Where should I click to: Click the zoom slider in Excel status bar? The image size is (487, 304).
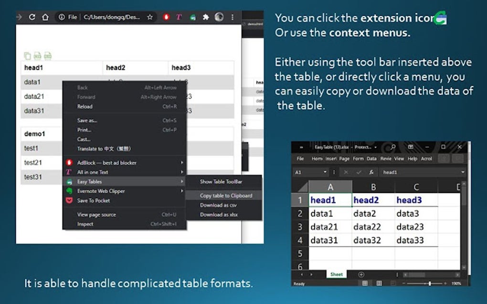click(x=429, y=284)
